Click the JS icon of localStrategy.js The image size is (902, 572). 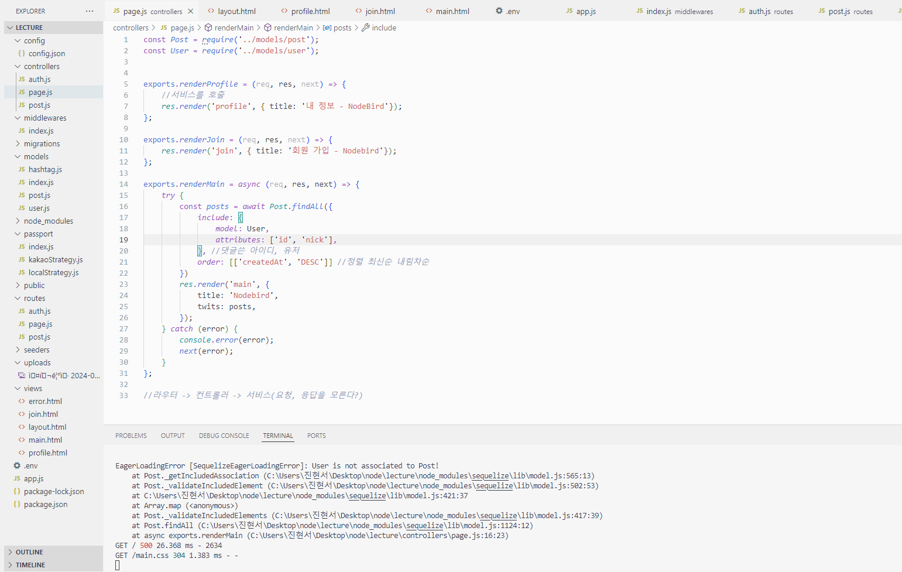coord(22,272)
